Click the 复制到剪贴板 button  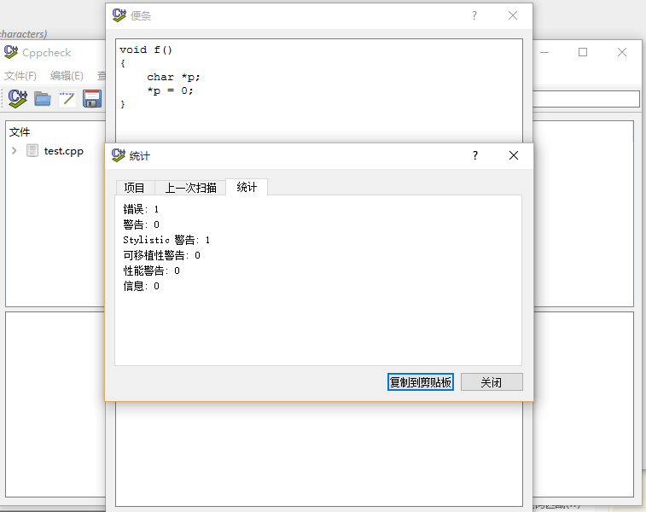coord(420,382)
